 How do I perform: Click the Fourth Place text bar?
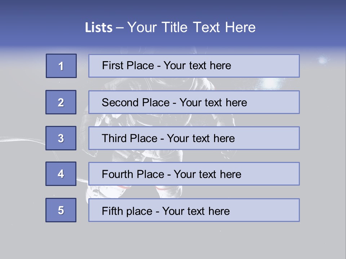pos(194,174)
